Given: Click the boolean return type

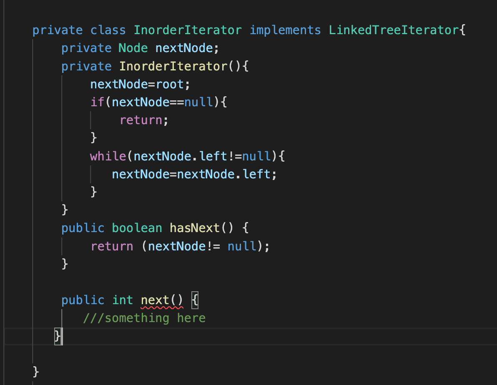Looking at the screenshot, I should [x=137, y=228].
